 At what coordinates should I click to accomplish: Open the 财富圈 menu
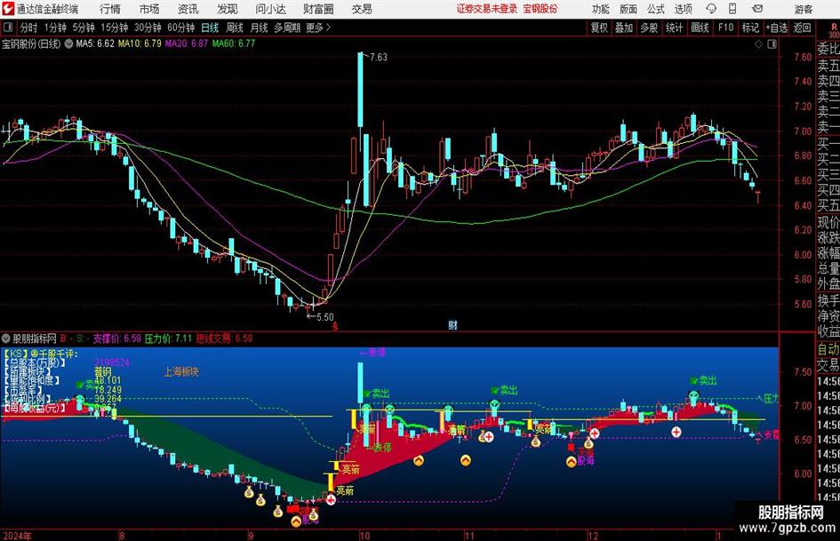pos(318,9)
